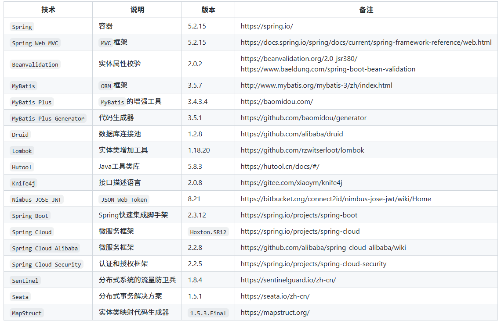Open the gitee xiaoym/knife4j link

pyautogui.click(x=291, y=183)
